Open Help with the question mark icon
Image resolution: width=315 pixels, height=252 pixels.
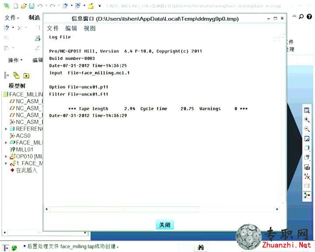pos(309,17)
